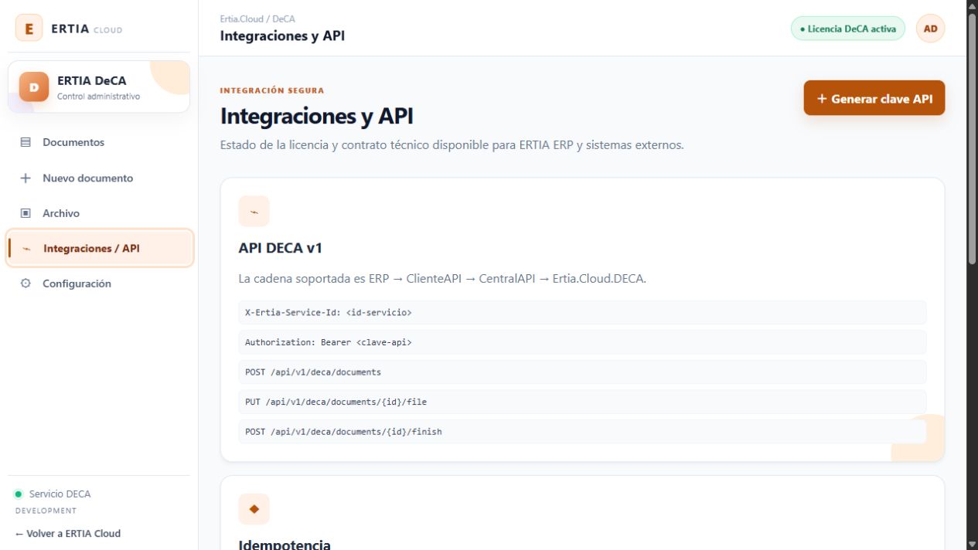This screenshot has height=550, width=978.
Task: Click the INTEGRACIÓN SEGURA label
Action: (x=272, y=90)
